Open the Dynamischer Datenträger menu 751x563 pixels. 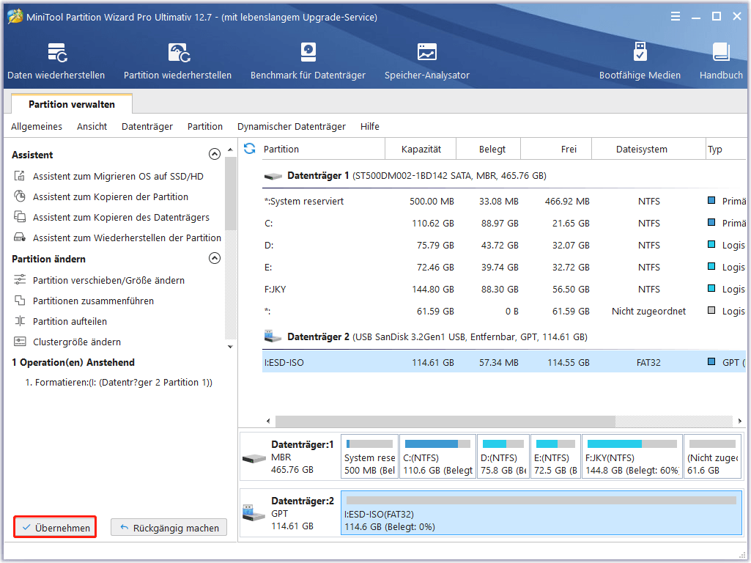(x=291, y=126)
